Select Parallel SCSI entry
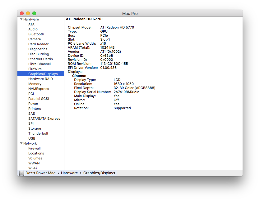This screenshot has width=260, height=201. pyautogui.click(x=39, y=99)
